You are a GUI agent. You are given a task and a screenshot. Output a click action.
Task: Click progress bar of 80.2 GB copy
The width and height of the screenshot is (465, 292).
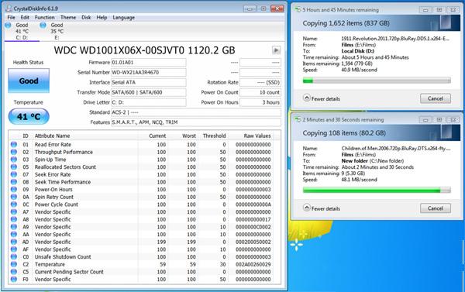click(x=377, y=190)
